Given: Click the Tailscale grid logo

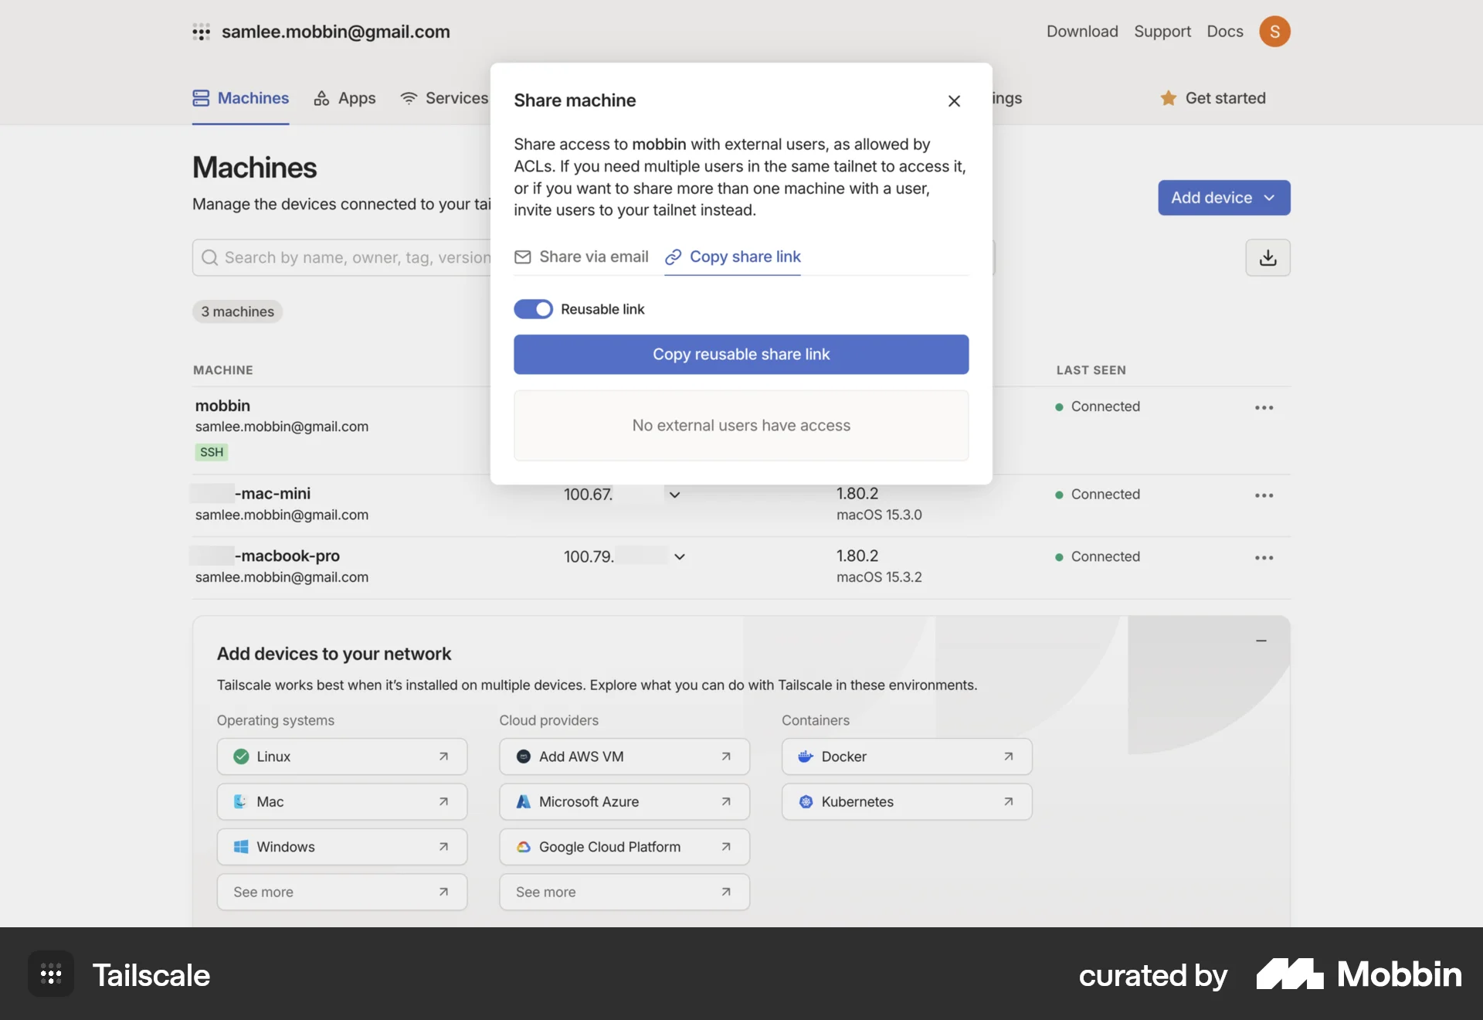Looking at the screenshot, I should tap(50, 974).
